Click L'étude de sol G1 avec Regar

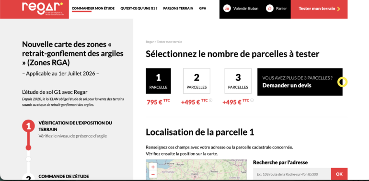55,92
